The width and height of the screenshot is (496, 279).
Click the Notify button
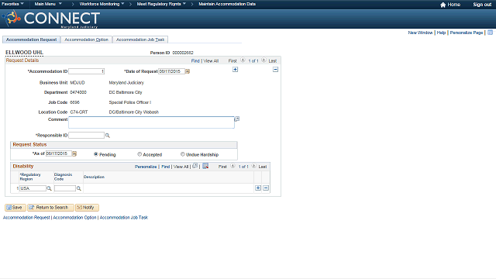click(x=87, y=208)
